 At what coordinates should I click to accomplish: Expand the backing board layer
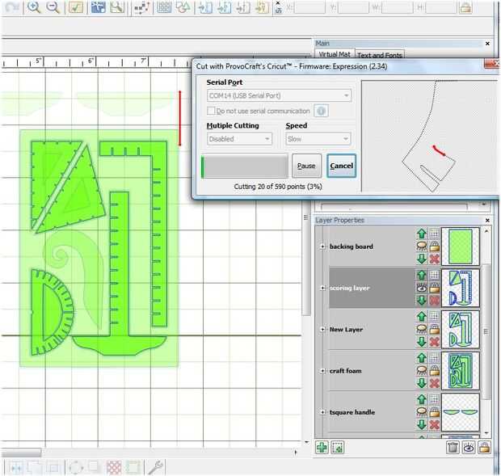click(x=322, y=246)
